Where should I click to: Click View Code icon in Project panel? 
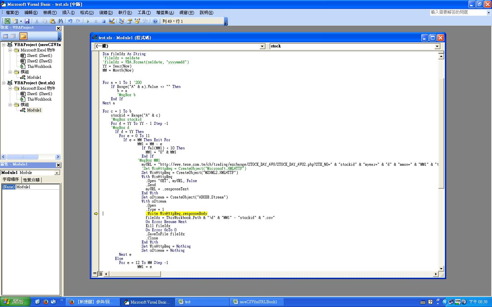5,36
